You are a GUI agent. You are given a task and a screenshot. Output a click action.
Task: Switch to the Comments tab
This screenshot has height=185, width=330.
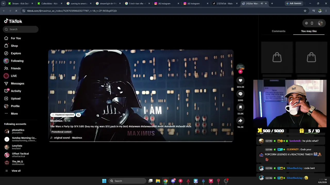point(278,31)
